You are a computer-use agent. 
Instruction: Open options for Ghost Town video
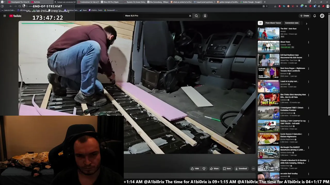308,42
